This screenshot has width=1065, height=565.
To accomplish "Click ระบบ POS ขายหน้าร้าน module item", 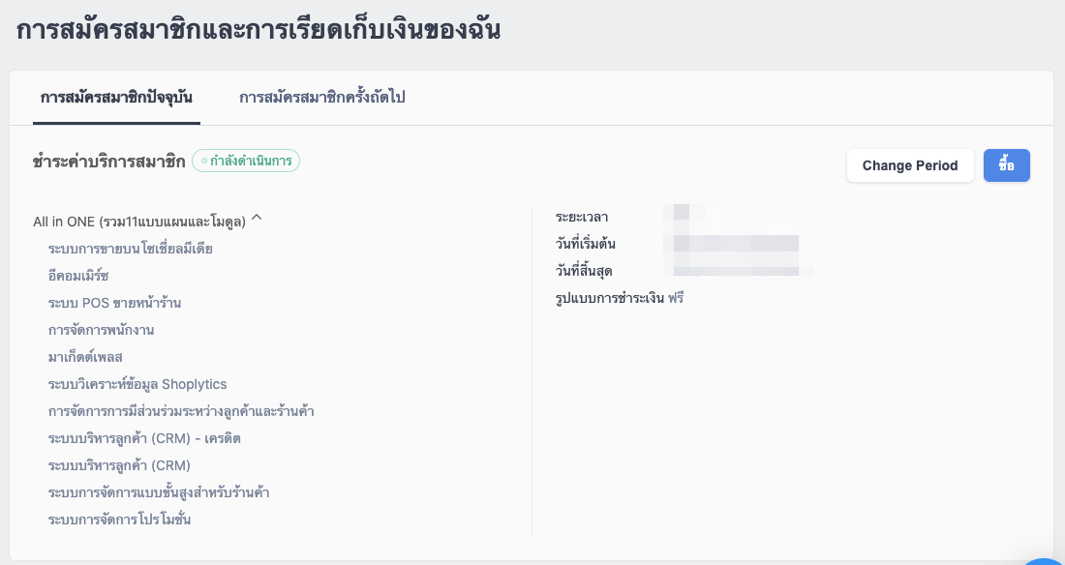I will [115, 304].
